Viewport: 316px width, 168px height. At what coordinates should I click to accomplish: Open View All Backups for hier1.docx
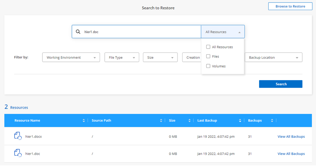pyautogui.click(x=291, y=136)
